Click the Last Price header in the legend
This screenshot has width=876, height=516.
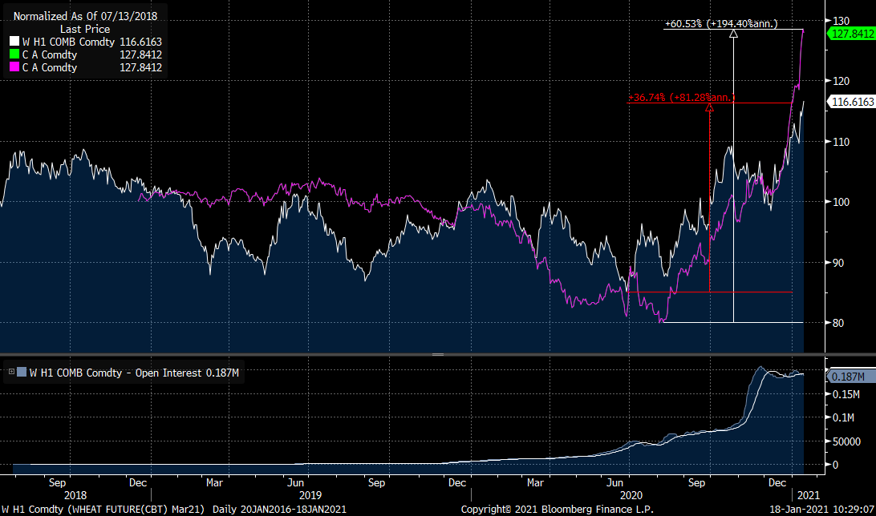83,28
